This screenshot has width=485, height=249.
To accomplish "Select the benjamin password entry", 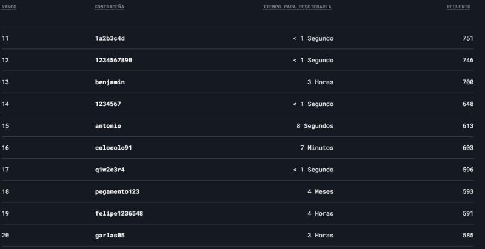I will click(x=110, y=82).
